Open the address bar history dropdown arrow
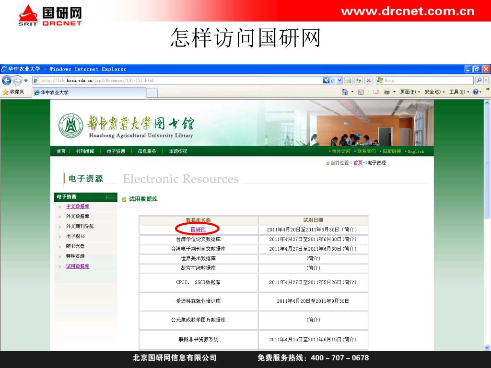 pos(340,80)
